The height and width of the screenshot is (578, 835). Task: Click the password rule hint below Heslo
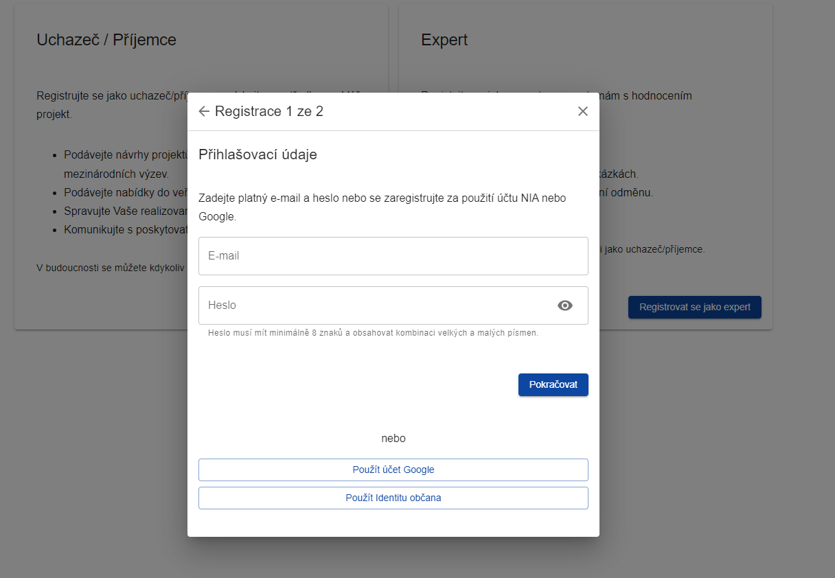tap(373, 333)
